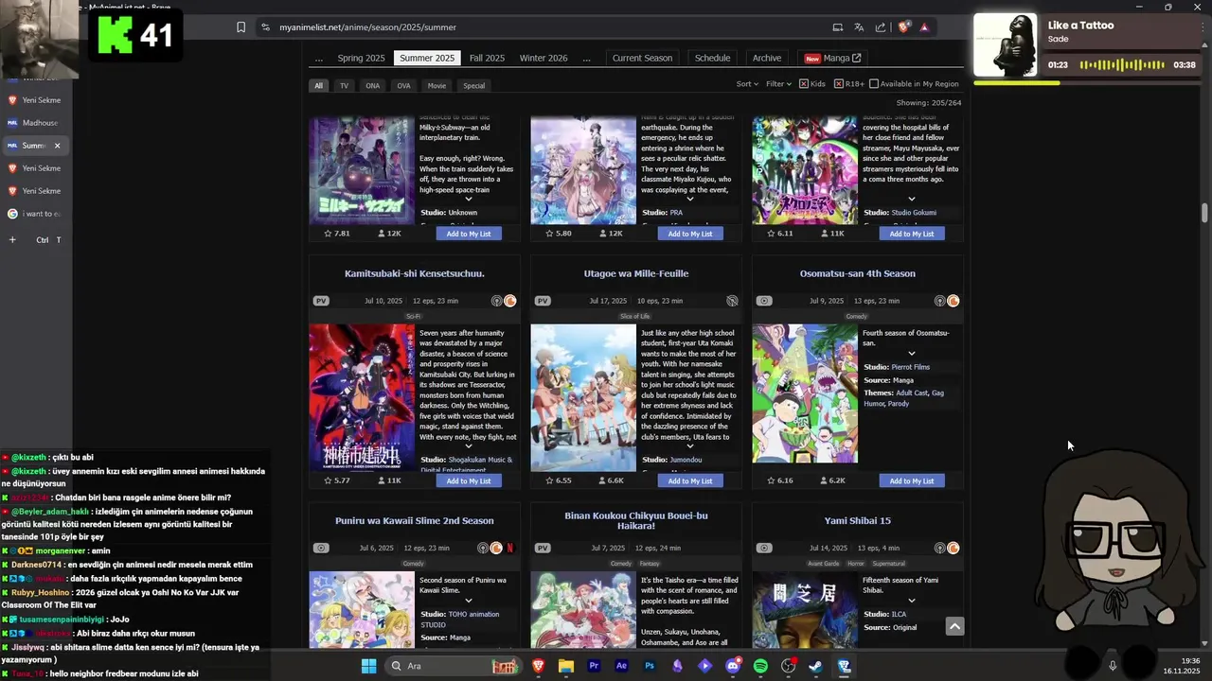
Task: Add Kamitsubaki-shi Kensetsuchuu to my list
Action: pyautogui.click(x=469, y=480)
